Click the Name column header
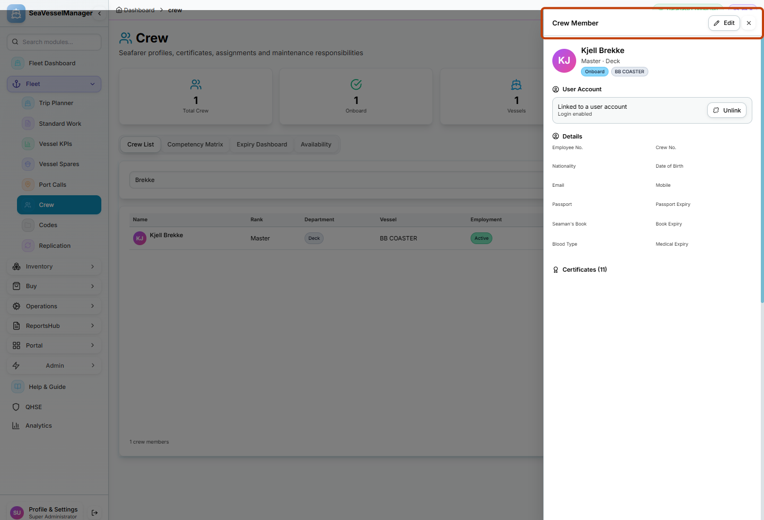Image resolution: width=764 pixels, height=520 pixels. pyautogui.click(x=140, y=220)
